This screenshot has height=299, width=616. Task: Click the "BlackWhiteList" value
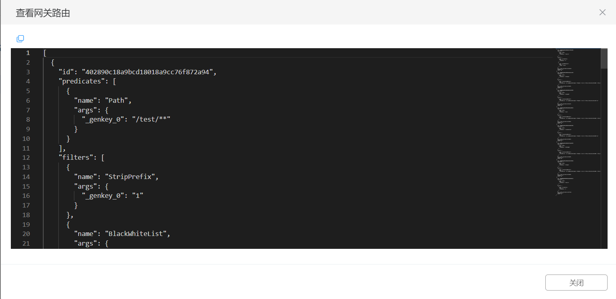tap(136, 234)
